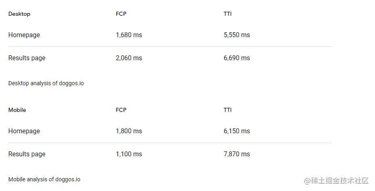Click the 1,800 ms FCP value

pyautogui.click(x=129, y=131)
